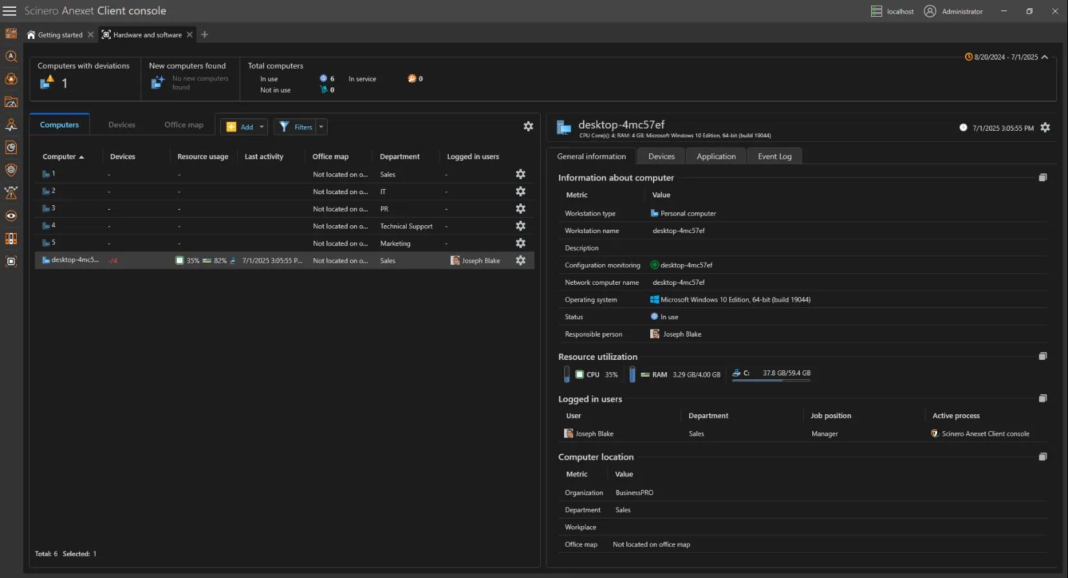
Task: Open the warning triangle graph sidebar icon
Action: pos(11,193)
